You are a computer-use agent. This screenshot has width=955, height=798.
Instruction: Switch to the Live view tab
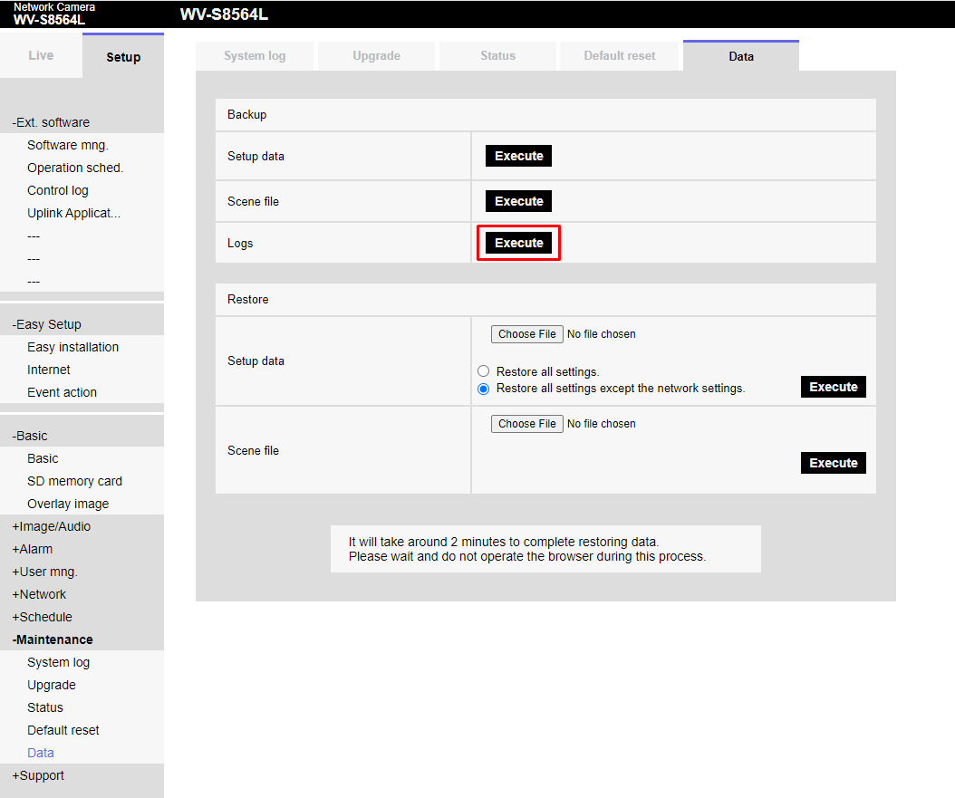[x=41, y=56]
